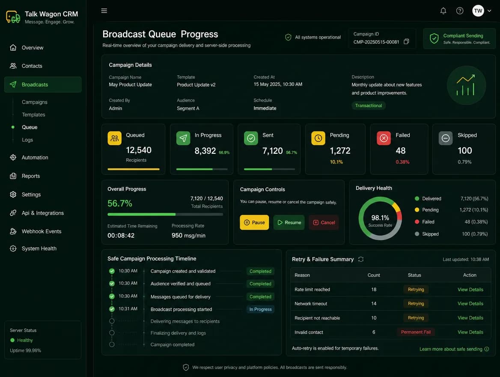This screenshot has width=500, height=377.
Task: Click the Delivered green legend dot
Action: click(417, 198)
